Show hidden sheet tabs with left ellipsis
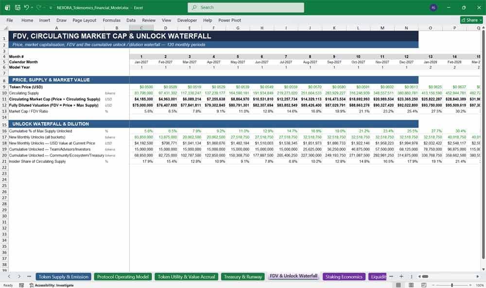 click(29, 276)
